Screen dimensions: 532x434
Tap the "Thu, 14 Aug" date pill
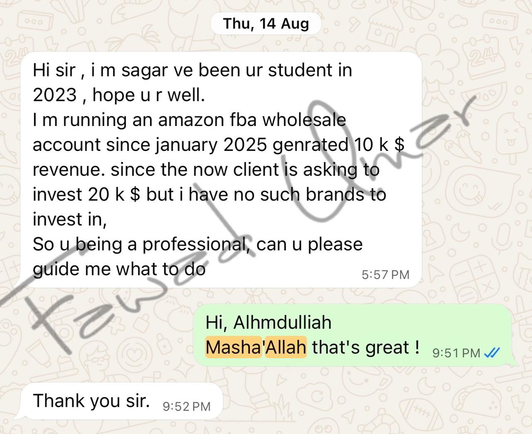click(266, 24)
